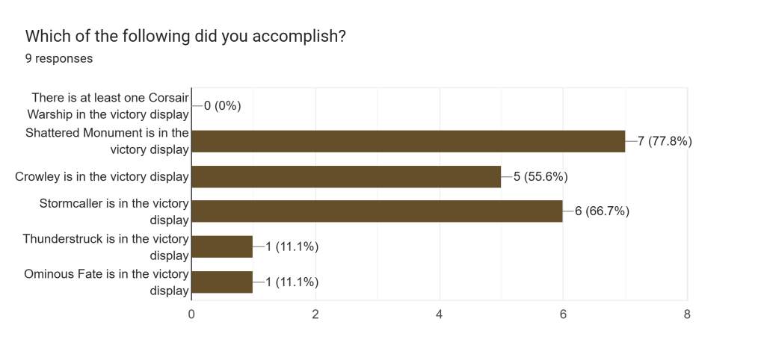Click the chart title about accomplishments
Screen dimensions: 764x363
(x=185, y=36)
